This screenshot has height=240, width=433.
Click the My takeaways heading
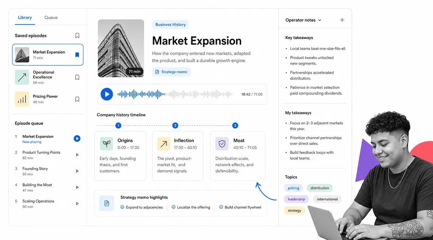[298, 113]
